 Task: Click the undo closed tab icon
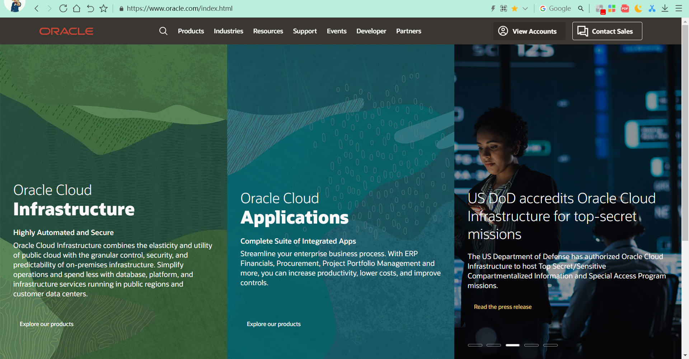coord(90,8)
